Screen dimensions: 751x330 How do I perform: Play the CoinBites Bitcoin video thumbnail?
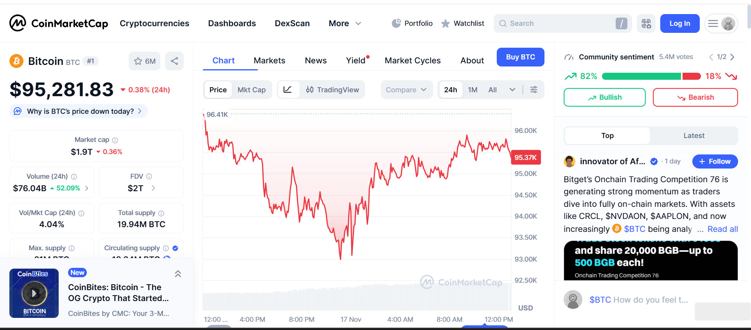(34, 293)
